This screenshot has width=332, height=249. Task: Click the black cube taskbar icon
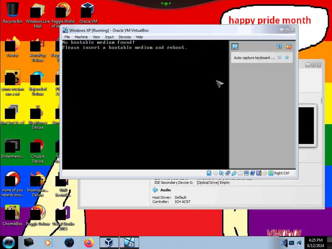coord(29,243)
